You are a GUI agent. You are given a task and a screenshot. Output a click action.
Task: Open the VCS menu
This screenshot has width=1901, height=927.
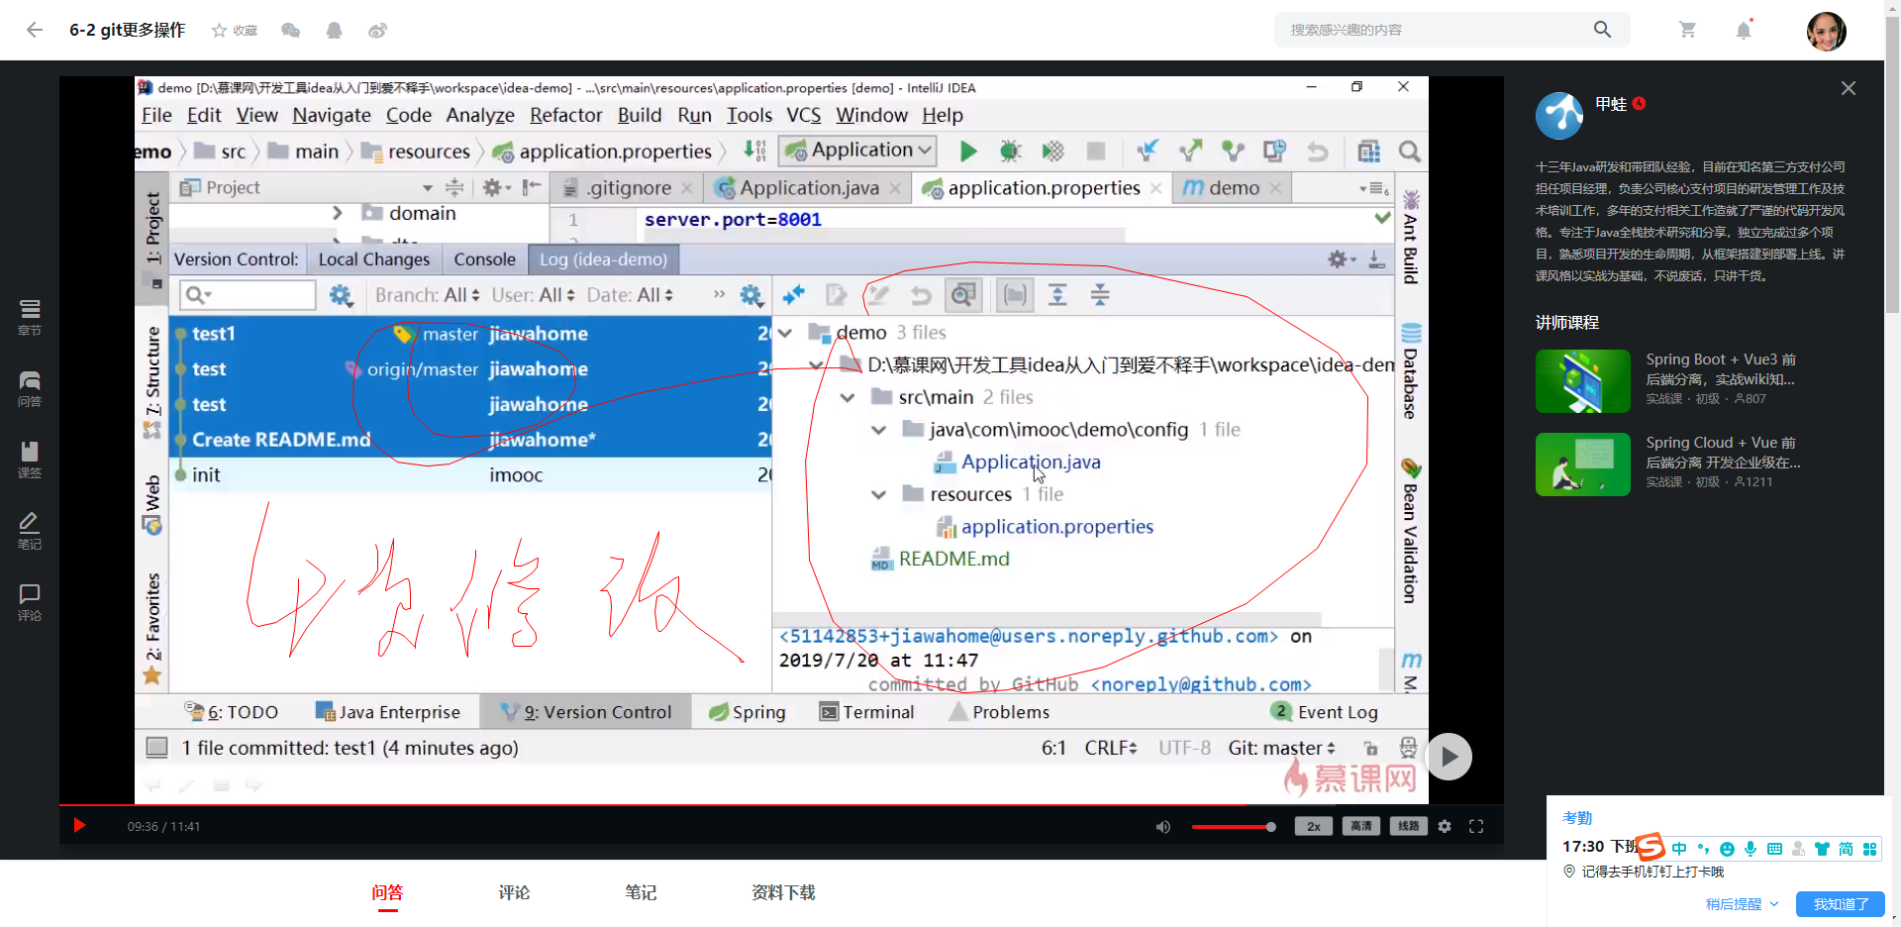click(x=803, y=115)
